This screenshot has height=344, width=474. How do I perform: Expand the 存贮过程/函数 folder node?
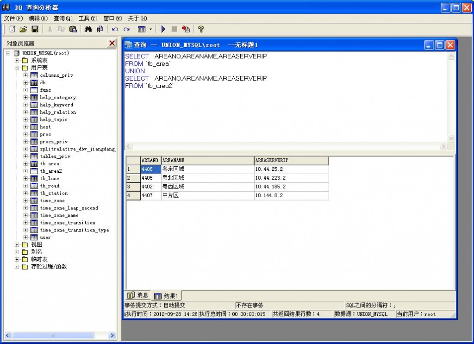[17, 267]
